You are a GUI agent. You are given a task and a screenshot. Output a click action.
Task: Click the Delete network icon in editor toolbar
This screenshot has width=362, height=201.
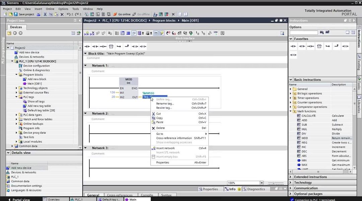92,33
